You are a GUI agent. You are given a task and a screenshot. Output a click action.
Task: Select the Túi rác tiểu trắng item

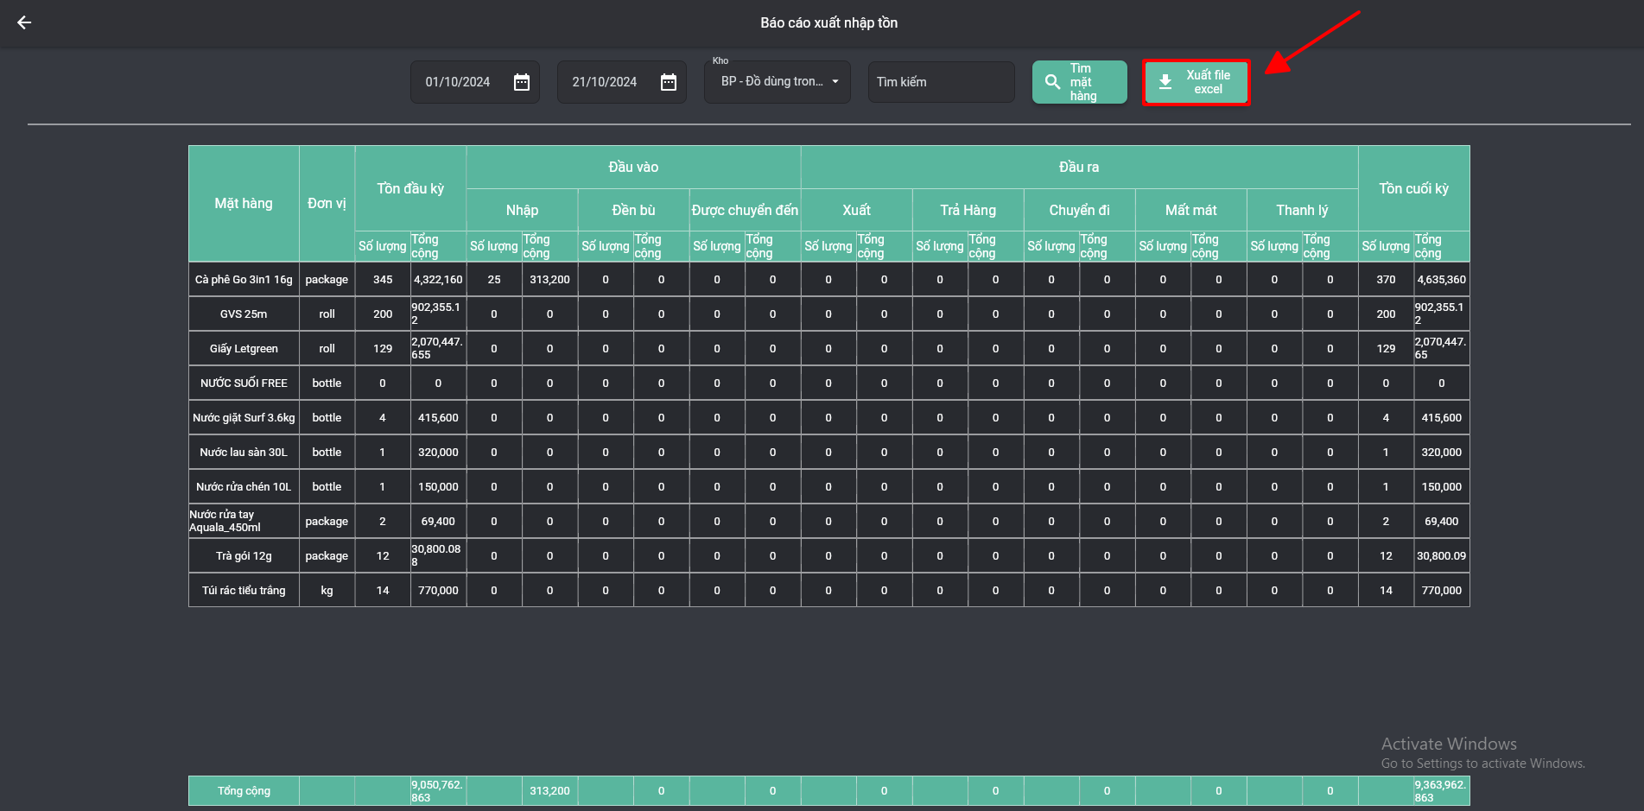click(x=244, y=591)
